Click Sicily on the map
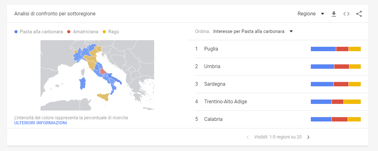 [104, 97]
